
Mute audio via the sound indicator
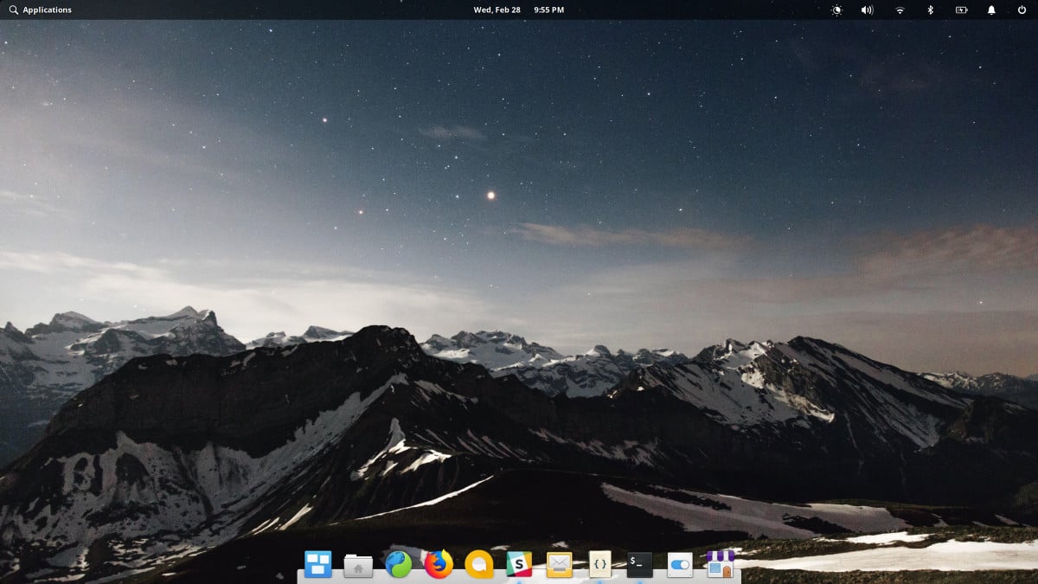click(866, 10)
